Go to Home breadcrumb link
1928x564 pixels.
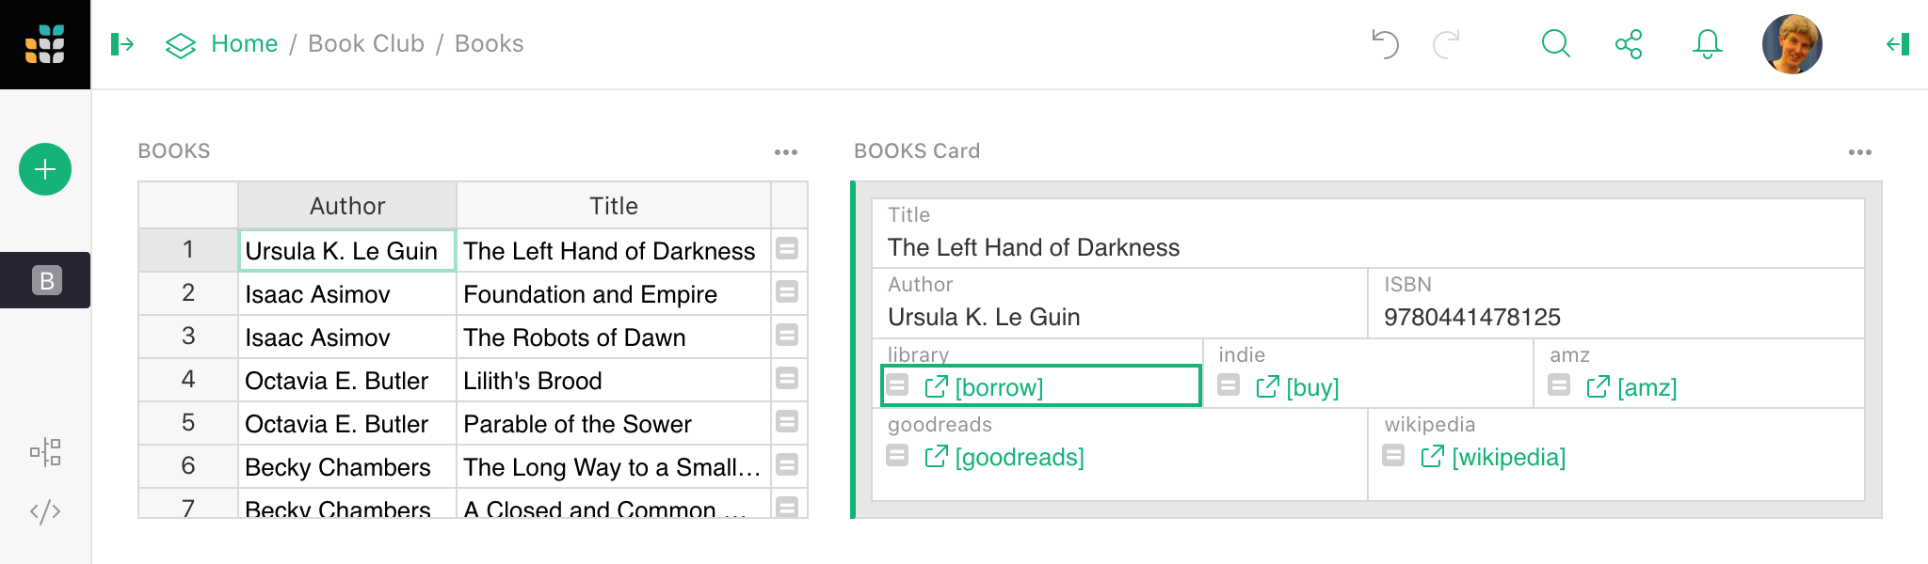[x=244, y=44]
